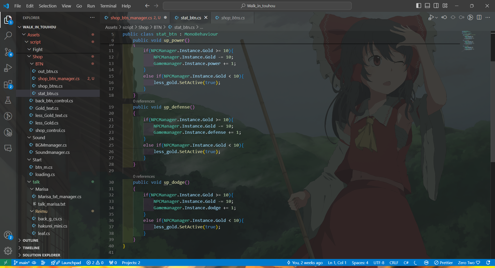Image resolution: width=495 pixels, height=268 pixels.
Task: Click the Go Back arrow in title bar
Action: point(147,6)
